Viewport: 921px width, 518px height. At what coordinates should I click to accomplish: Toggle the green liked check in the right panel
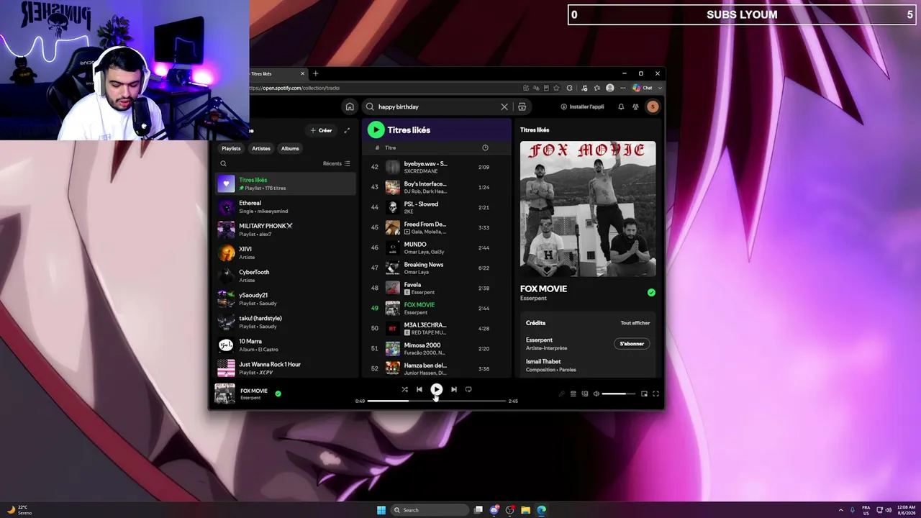pos(651,292)
